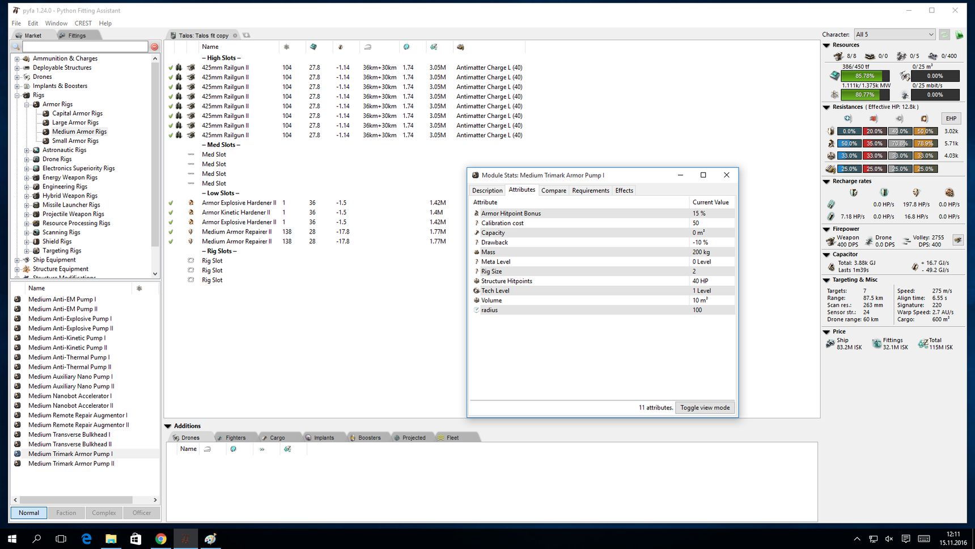
Task: Click the kinetic resistance column icon
Action: 900,119
